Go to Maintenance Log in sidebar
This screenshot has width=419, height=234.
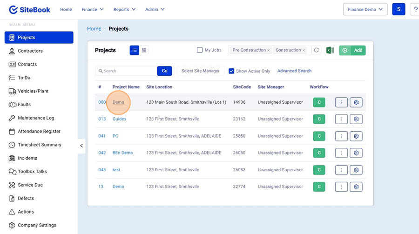(36, 118)
